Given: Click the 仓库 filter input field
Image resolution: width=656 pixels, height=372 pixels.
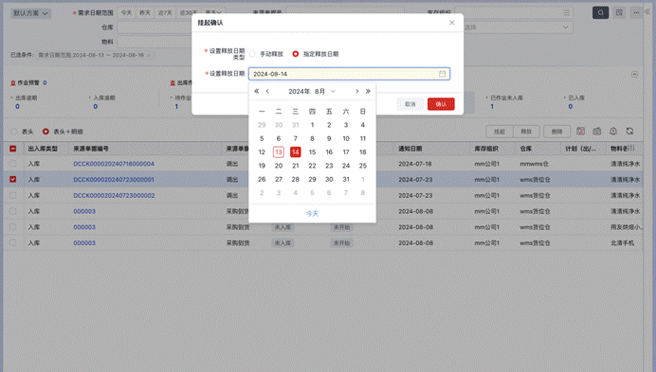Looking at the screenshot, I should pos(154,27).
